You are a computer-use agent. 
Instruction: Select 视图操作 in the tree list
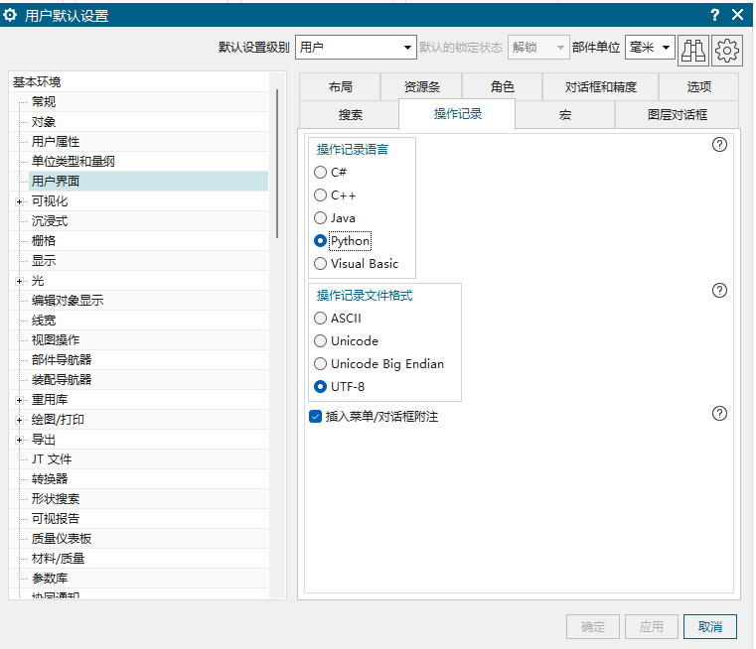[56, 340]
